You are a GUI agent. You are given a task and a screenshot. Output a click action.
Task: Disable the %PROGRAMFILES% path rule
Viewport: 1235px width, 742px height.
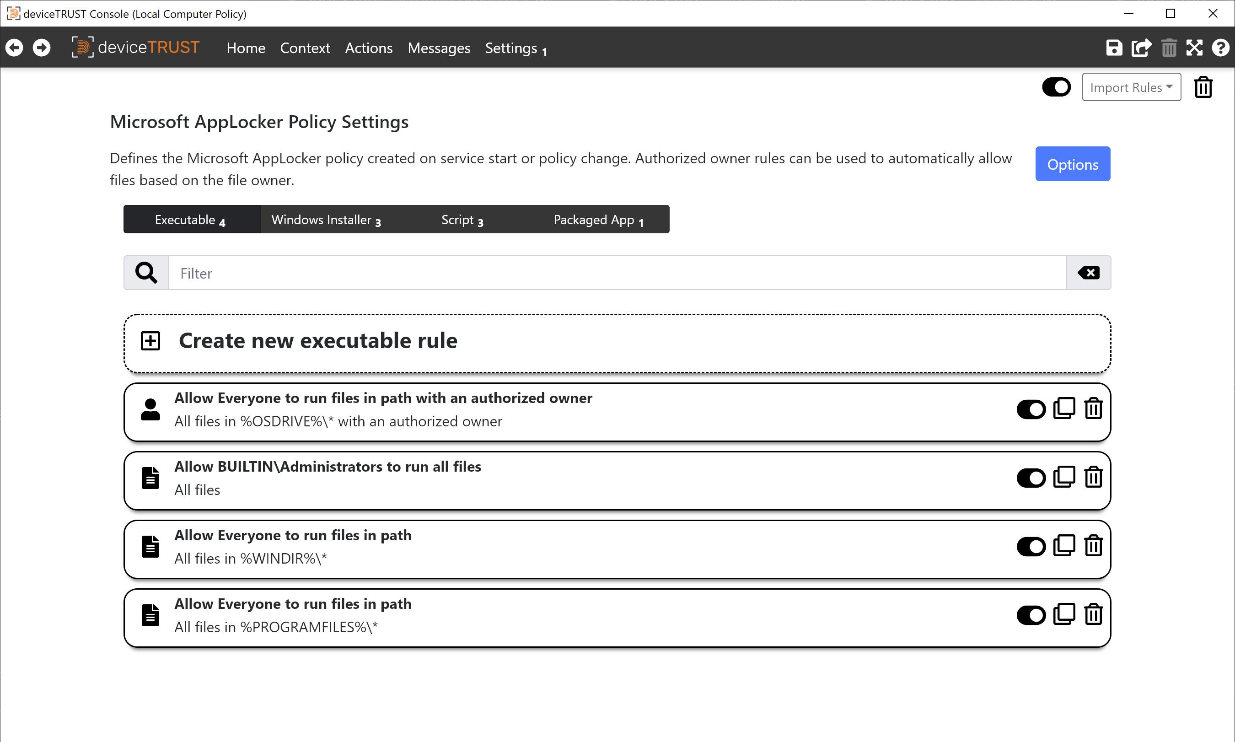click(1031, 615)
